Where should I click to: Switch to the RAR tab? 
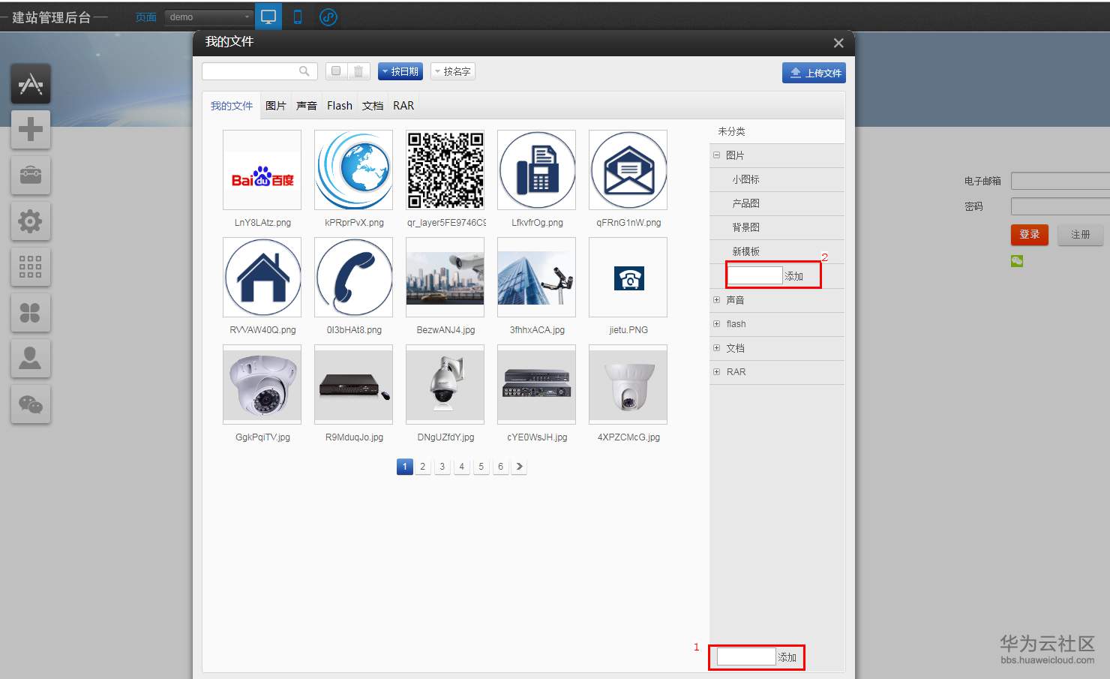point(403,106)
